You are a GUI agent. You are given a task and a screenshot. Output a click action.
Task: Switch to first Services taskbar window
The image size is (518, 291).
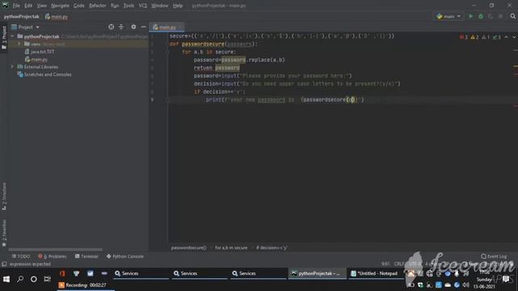140,273
